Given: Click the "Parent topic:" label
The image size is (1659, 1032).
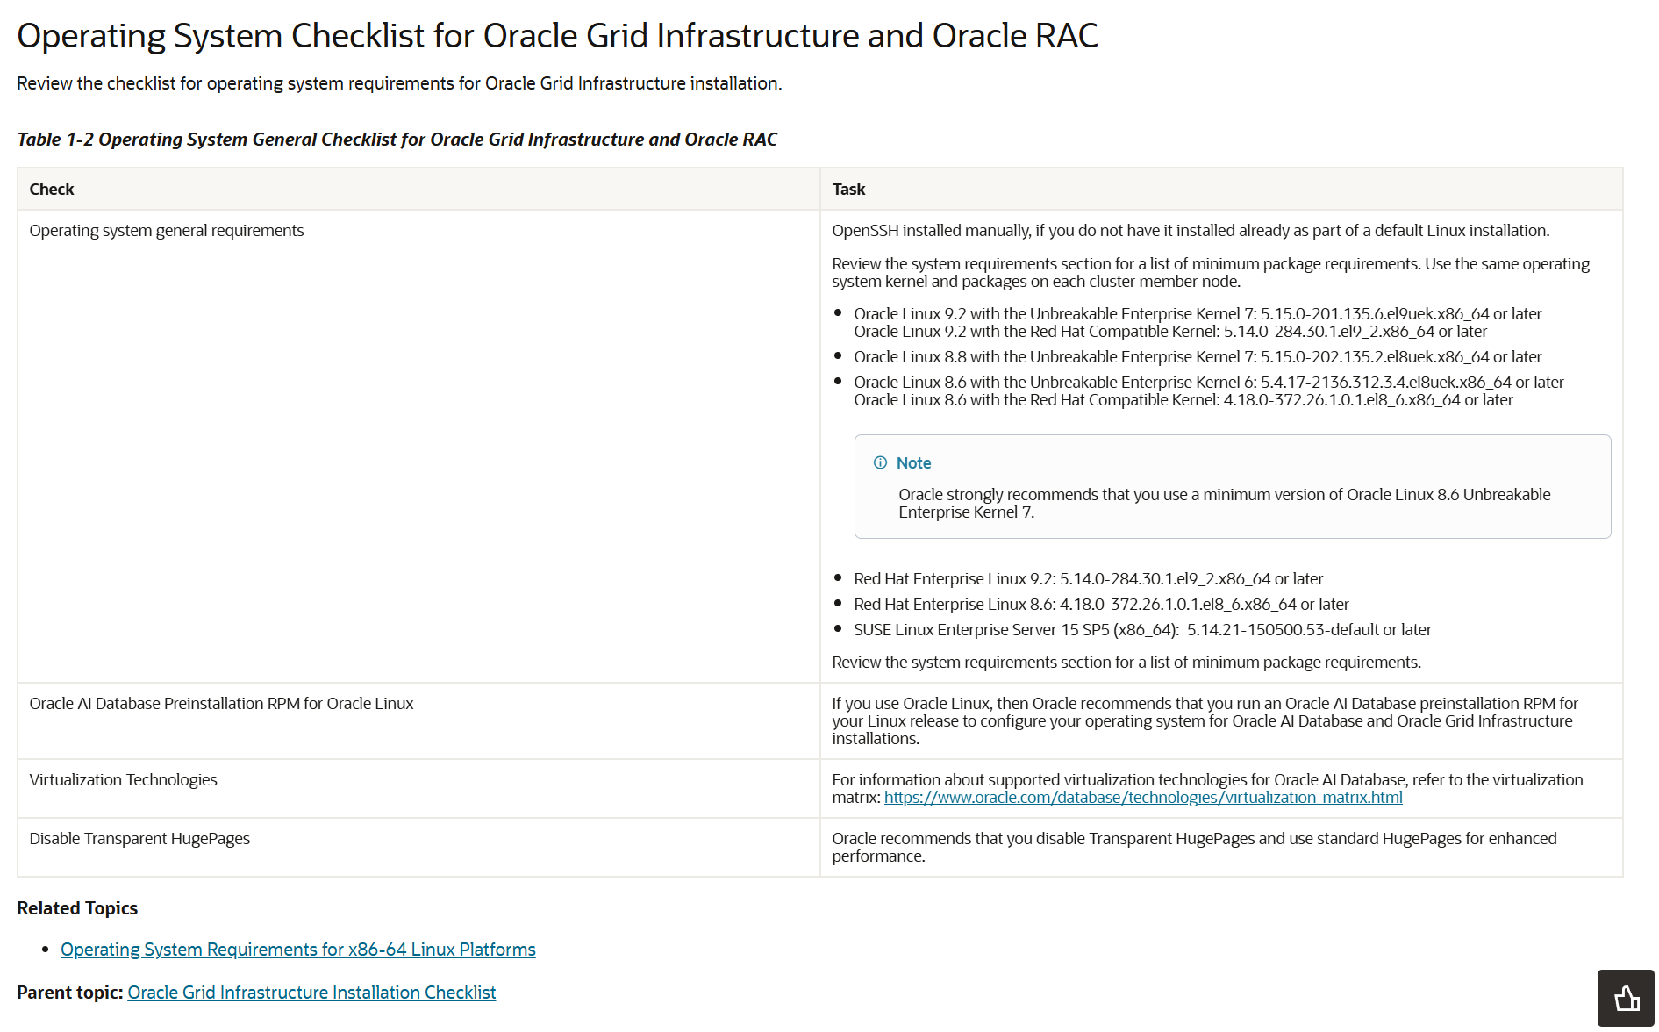Looking at the screenshot, I should click(69, 993).
